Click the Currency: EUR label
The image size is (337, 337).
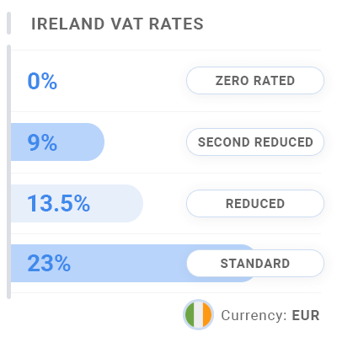tap(270, 315)
